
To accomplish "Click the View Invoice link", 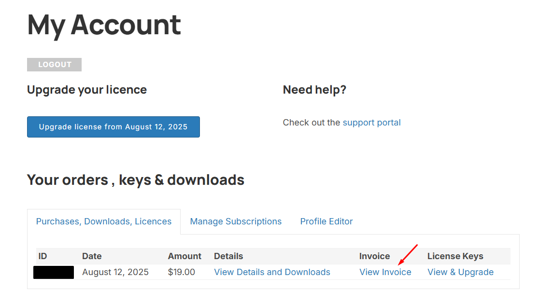I will point(385,272).
